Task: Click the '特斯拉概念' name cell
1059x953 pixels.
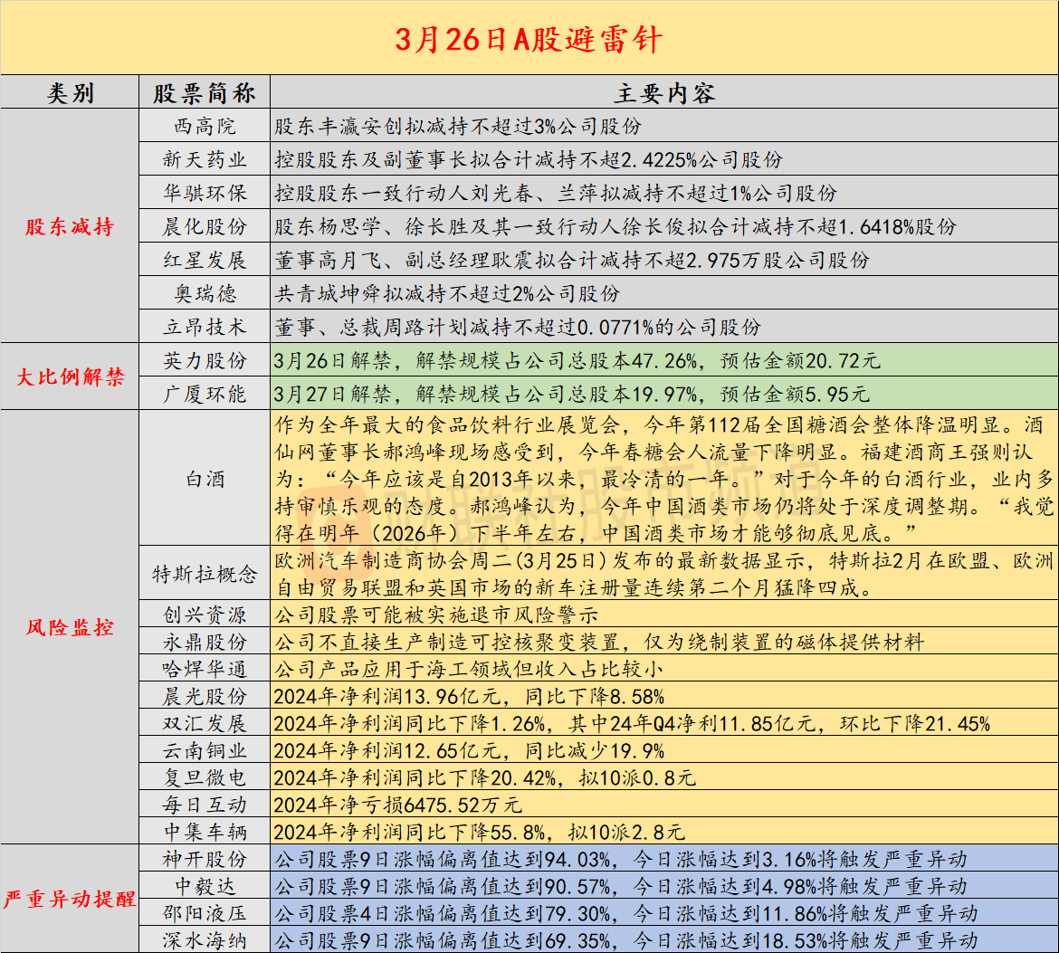Action: click(204, 574)
